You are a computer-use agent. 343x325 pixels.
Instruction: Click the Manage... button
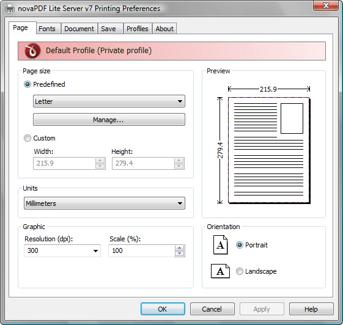coord(109,120)
